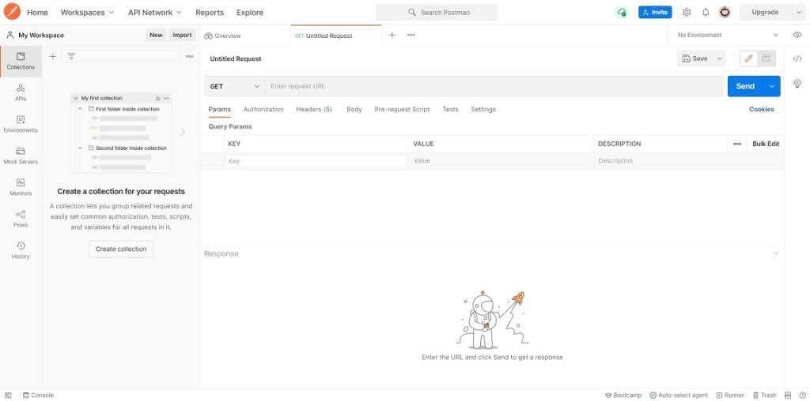Open the Collections sidebar panel
Viewport: 810px width, 401px height.
click(21, 61)
